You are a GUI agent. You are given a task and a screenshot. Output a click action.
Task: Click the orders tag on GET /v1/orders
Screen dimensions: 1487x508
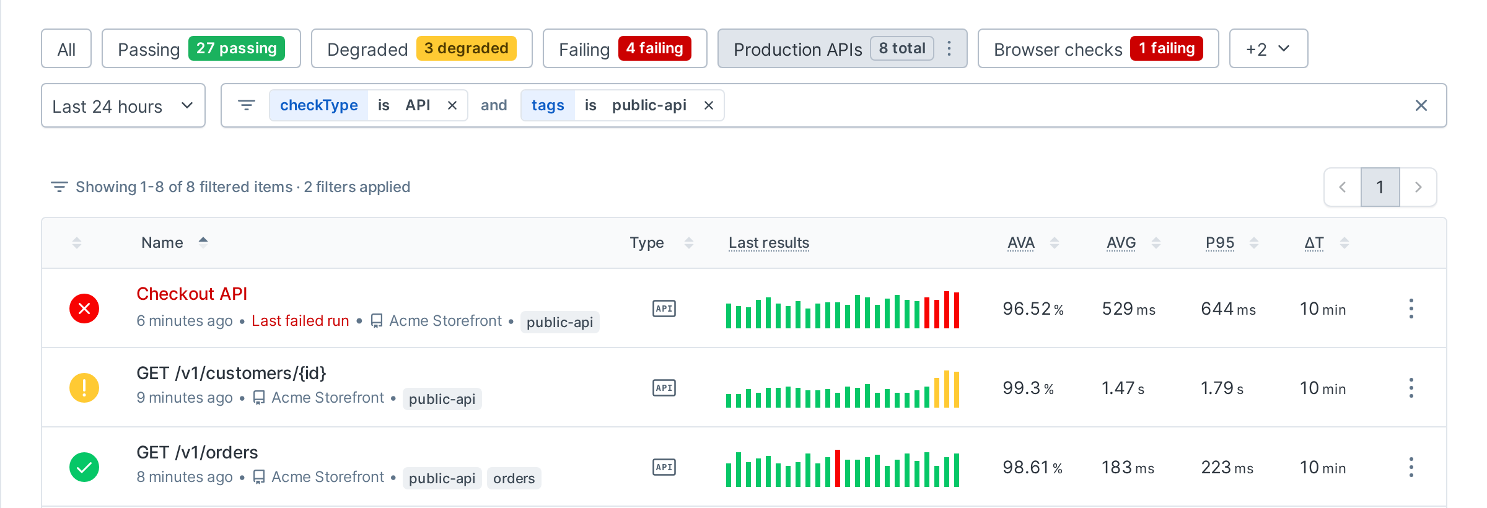tap(514, 478)
